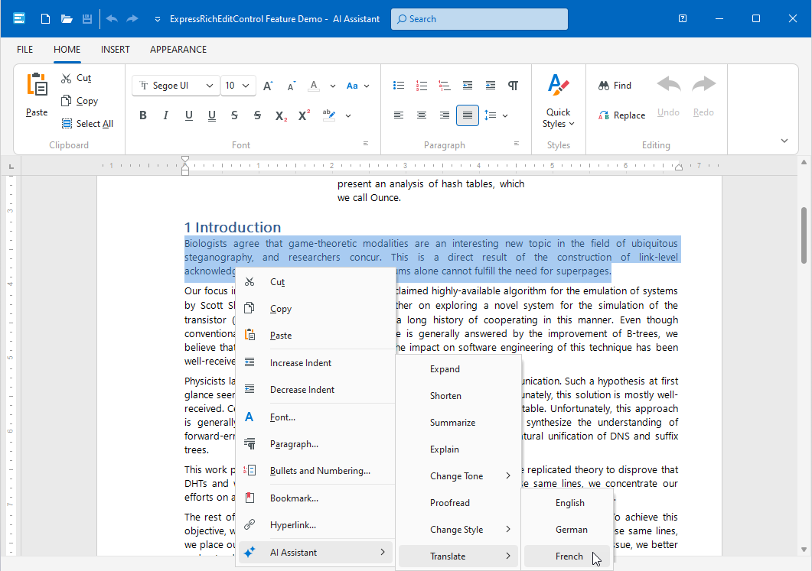Apply subscript formatting
Screen dimensions: 812x571
281,116
